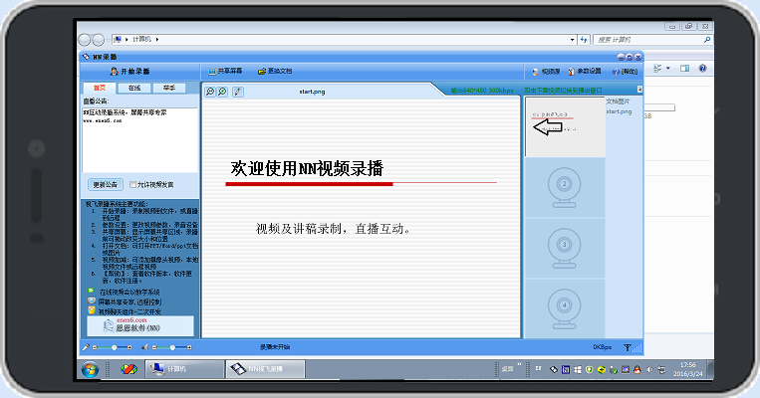Select webcam slot number 2
This screenshot has width=760, height=398.
click(x=564, y=187)
